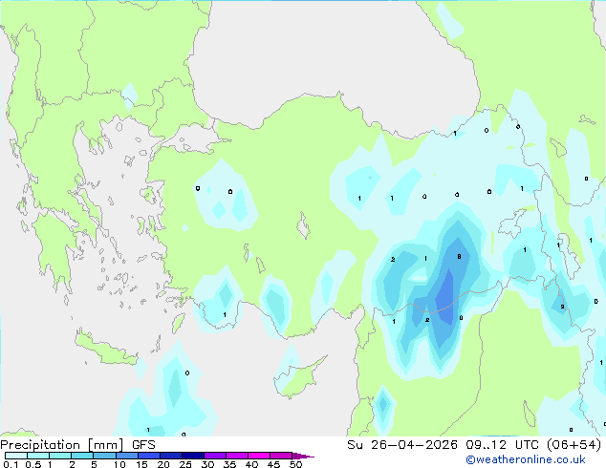Image resolution: width=606 pixels, height=468 pixels.
Task: Click the legend scale label "15"
Action: 141,464
